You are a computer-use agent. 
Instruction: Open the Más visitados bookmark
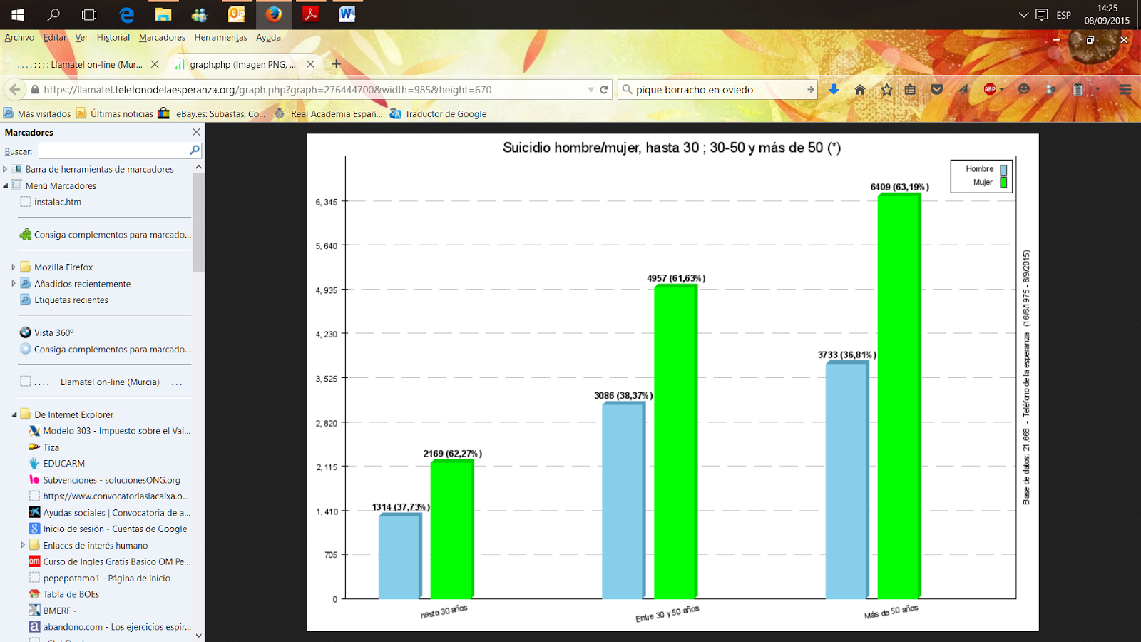click(37, 113)
